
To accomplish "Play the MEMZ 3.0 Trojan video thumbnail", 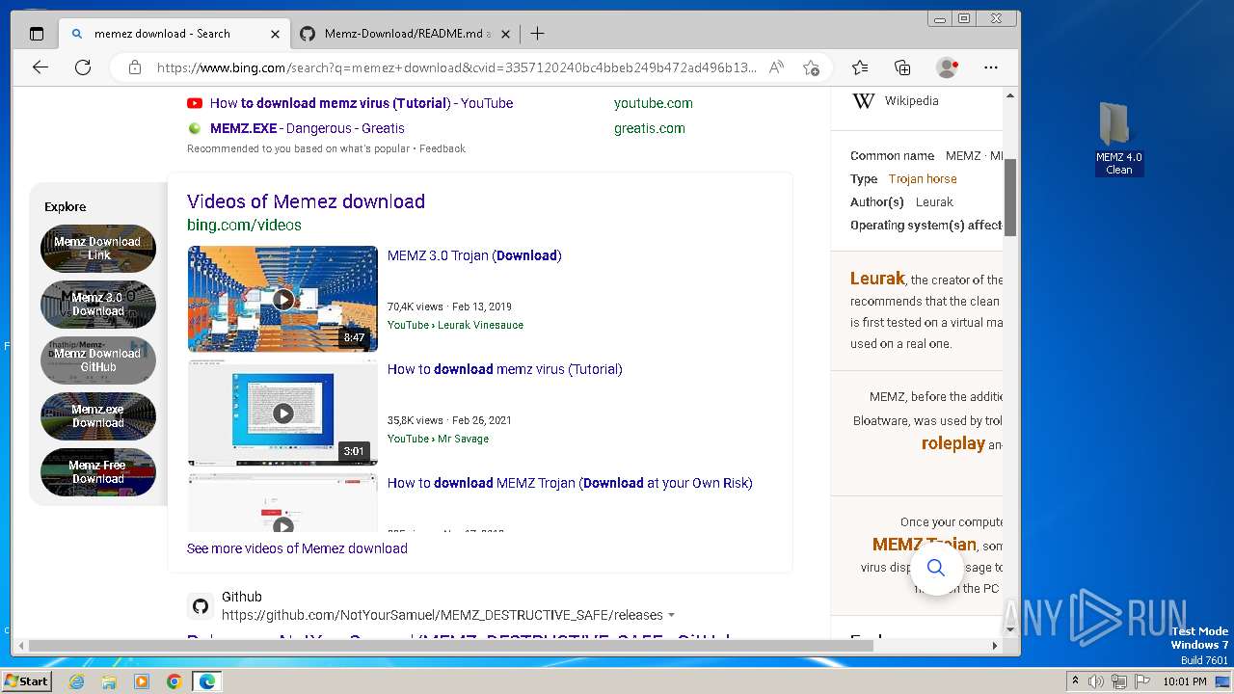I will pyautogui.click(x=282, y=299).
